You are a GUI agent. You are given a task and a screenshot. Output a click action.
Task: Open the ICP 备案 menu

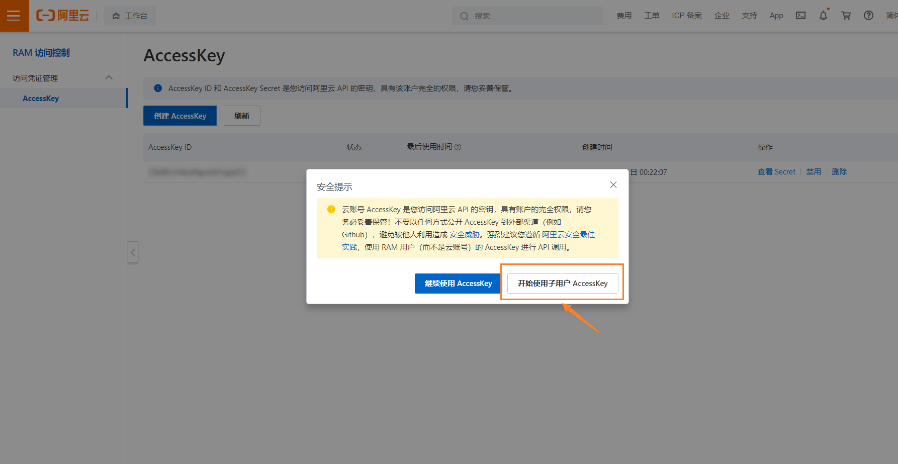pos(687,16)
